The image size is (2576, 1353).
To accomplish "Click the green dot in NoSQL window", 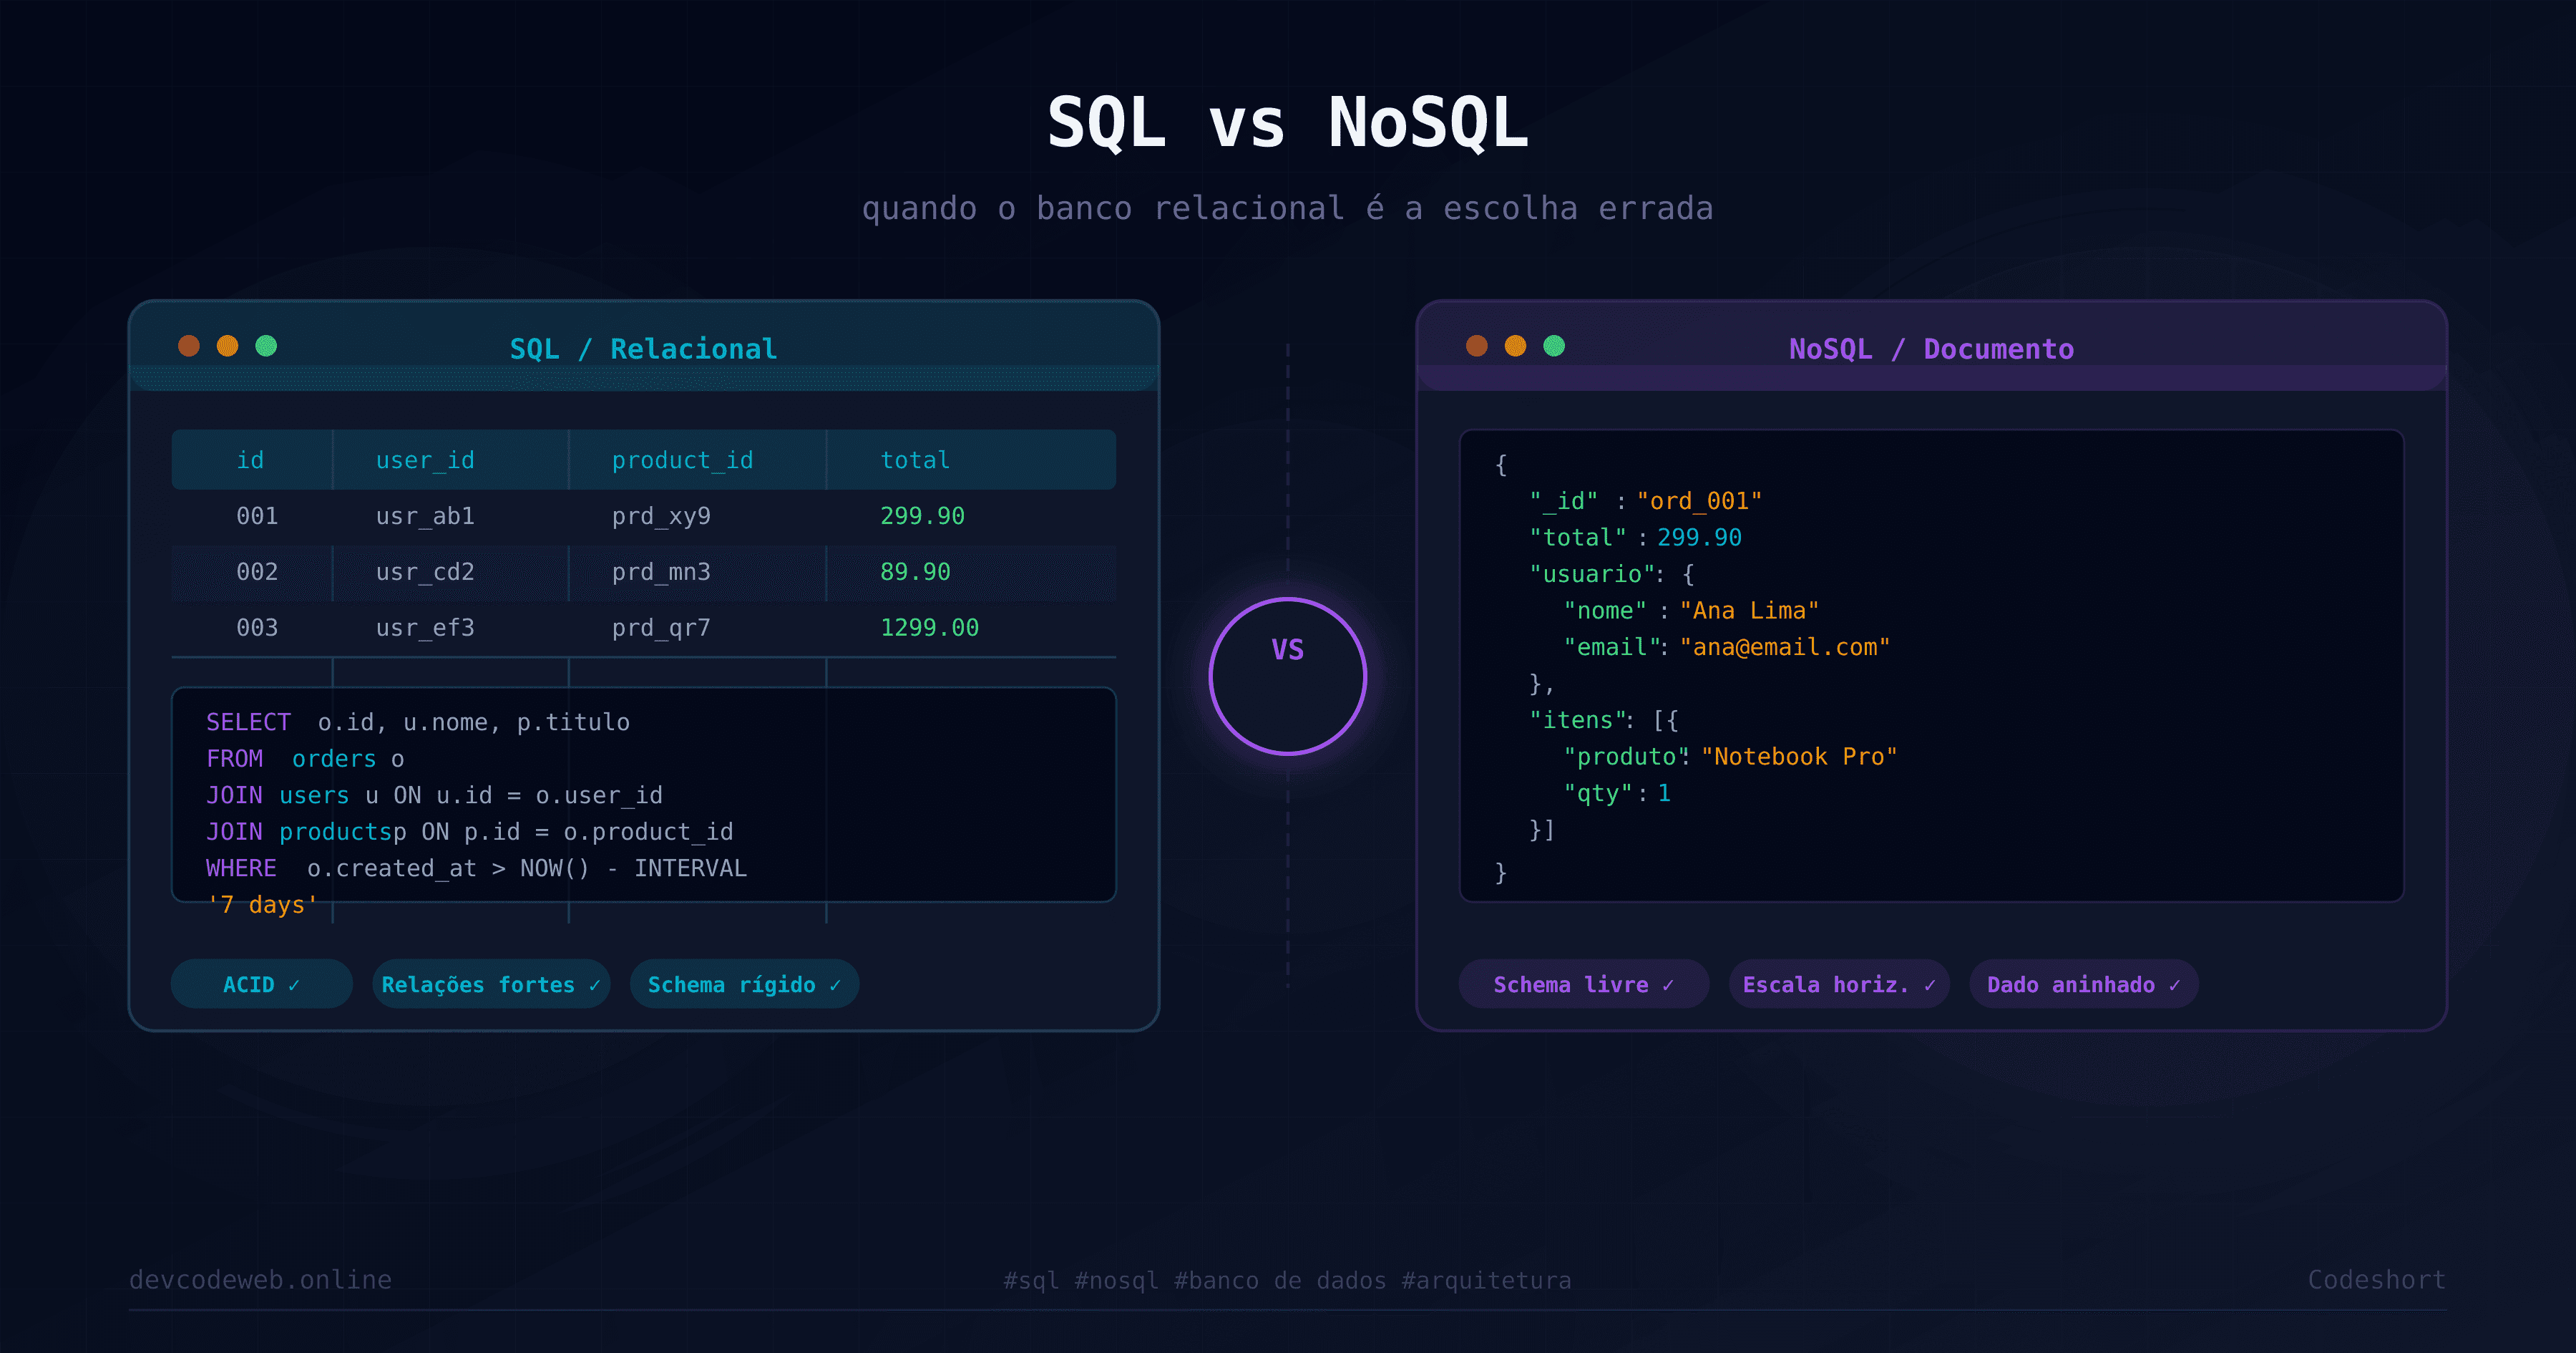I will 1554,346.
